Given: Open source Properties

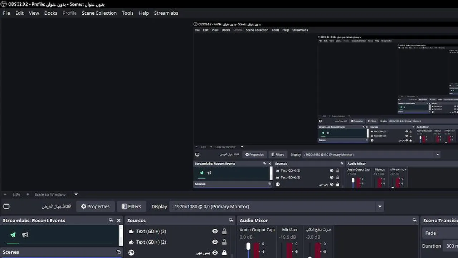Looking at the screenshot, I should 95,206.
